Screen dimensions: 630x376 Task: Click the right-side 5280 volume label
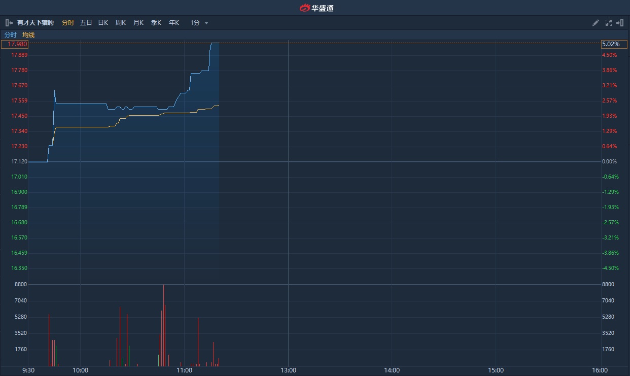[x=608, y=317]
